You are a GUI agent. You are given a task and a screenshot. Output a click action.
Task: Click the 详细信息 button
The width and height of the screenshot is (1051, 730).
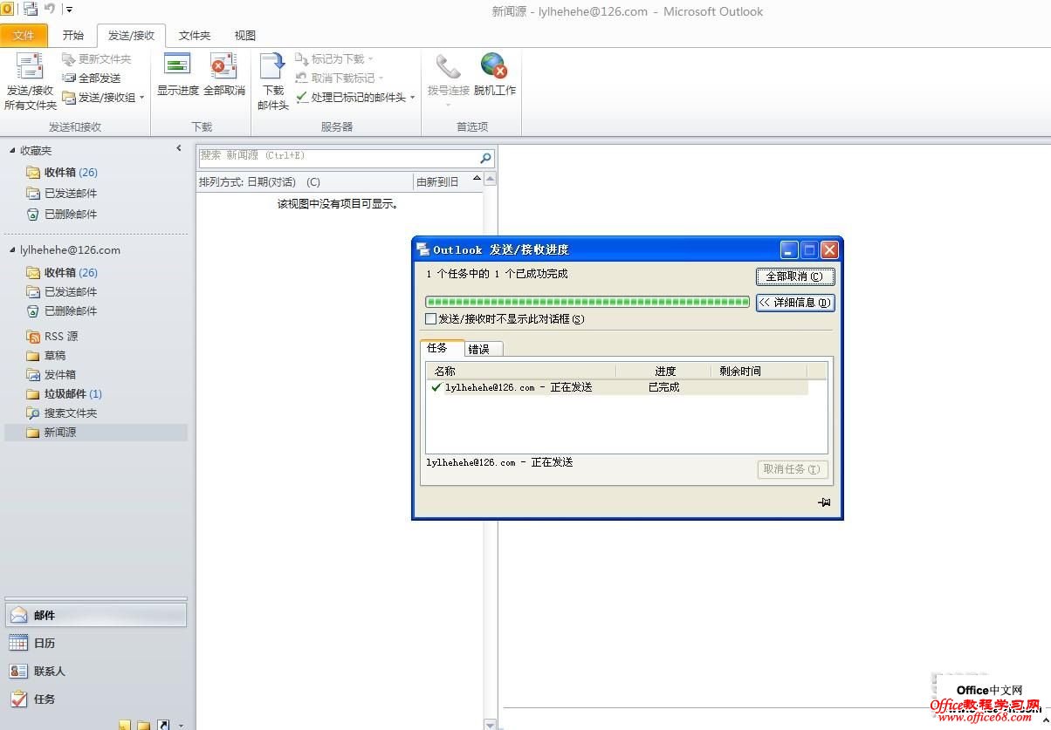coord(794,303)
